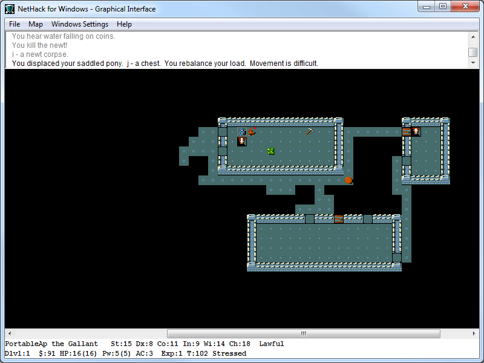Click the chest in the right room

coord(407,131)
